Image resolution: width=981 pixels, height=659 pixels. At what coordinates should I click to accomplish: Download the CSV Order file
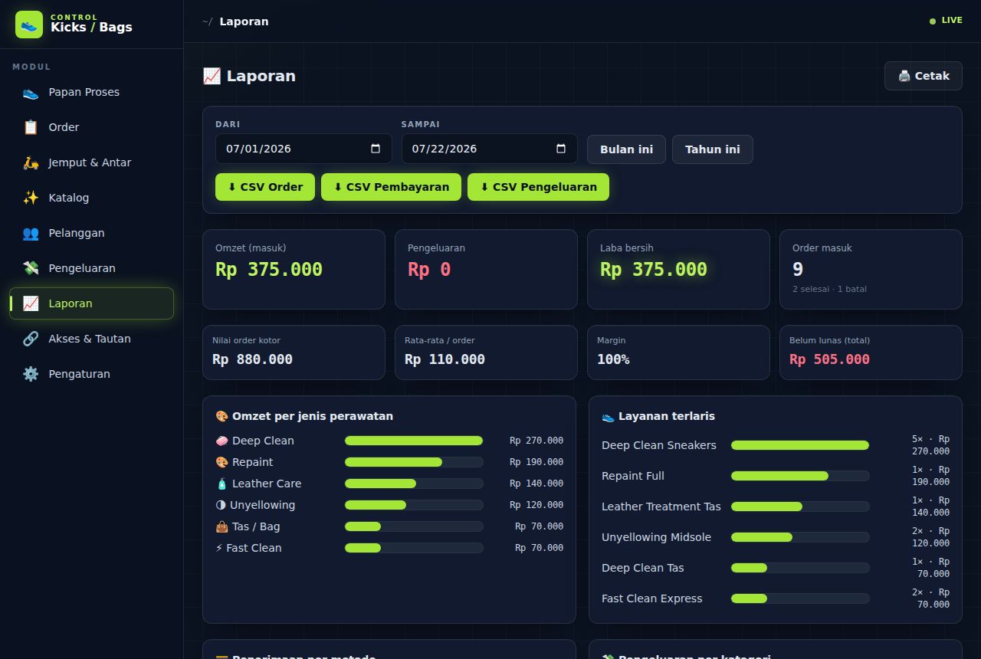coord(265,187)
